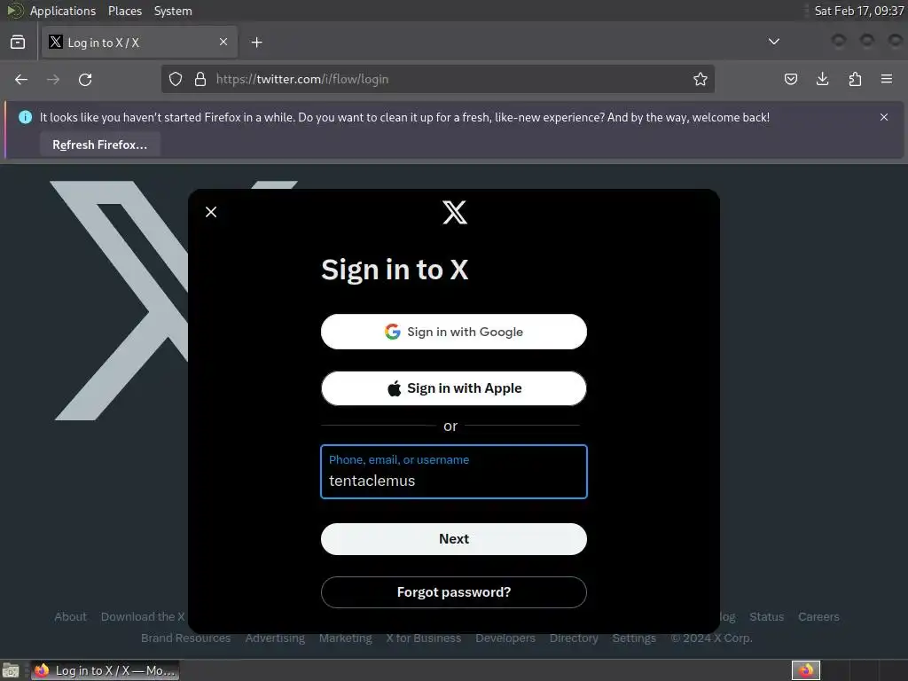Viewport: 908px width, 681px height.
Task: Open the Firefox application menu
Action: (x=887, y=79)
